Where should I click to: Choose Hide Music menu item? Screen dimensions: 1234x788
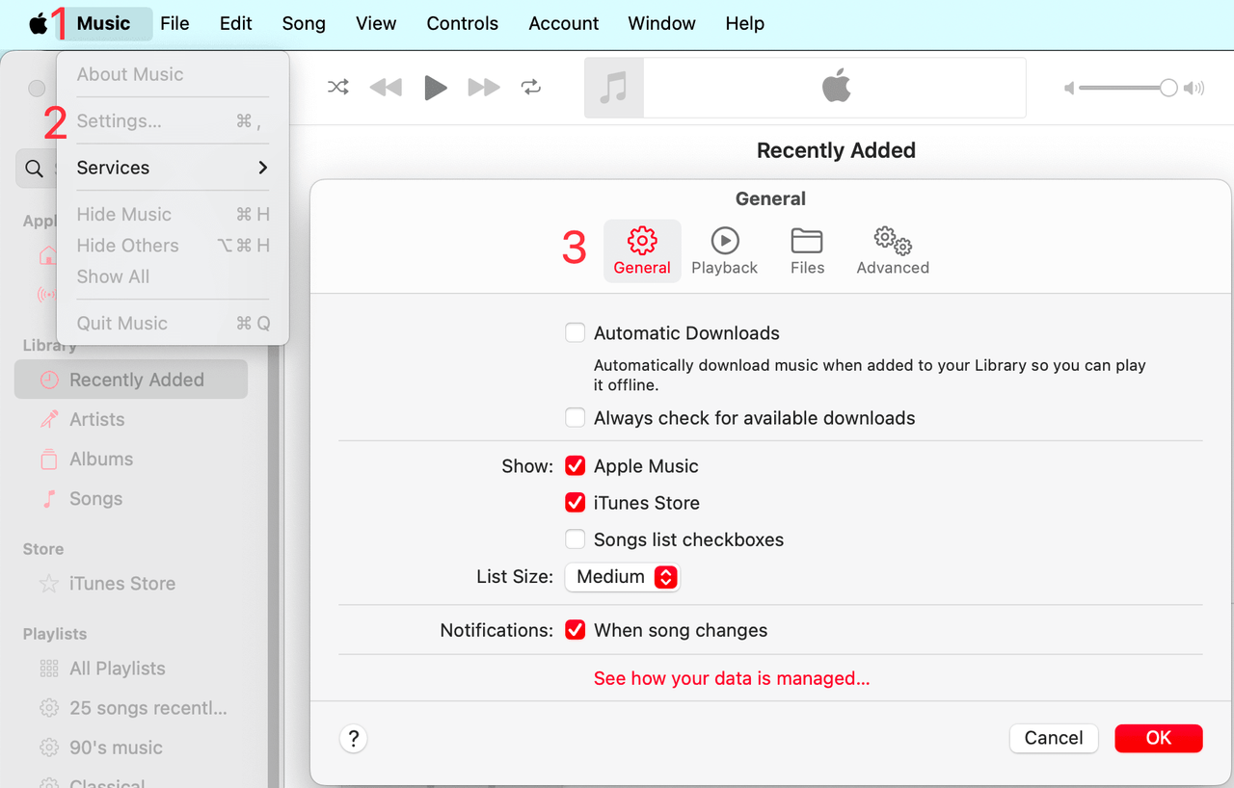tap(173, 215)
